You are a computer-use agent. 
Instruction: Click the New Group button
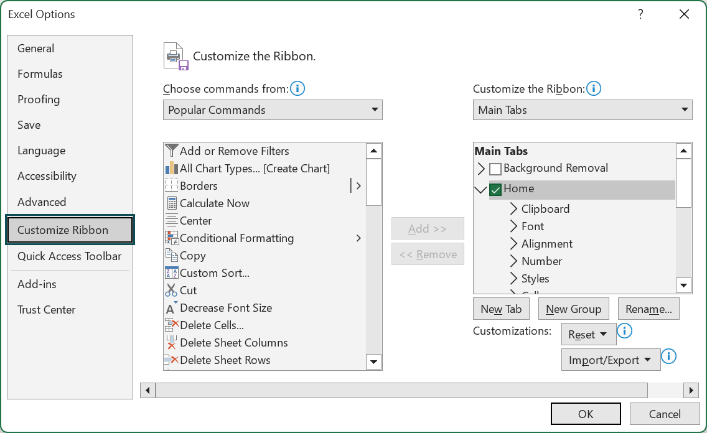point(573,309)
